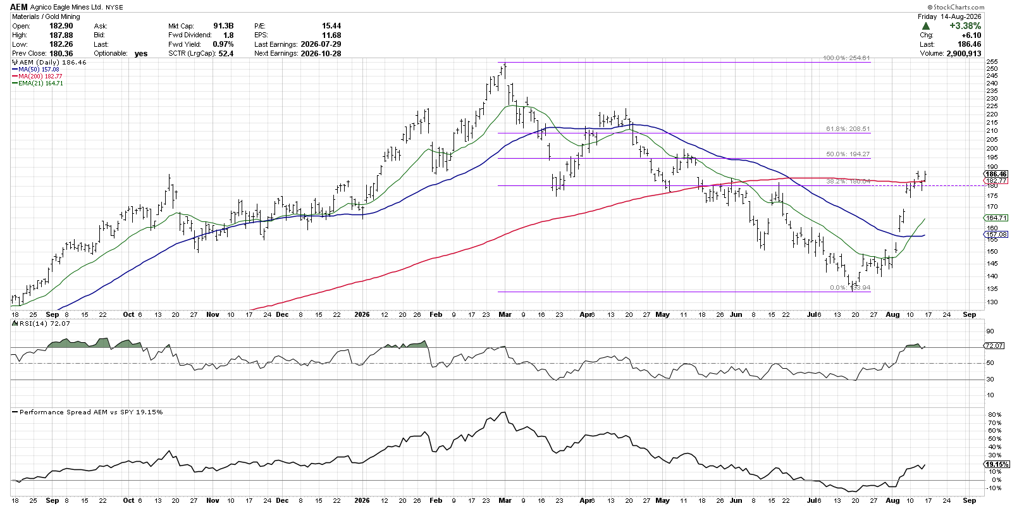Click the Open value 182.90
Viewport: 1012px width, 506px height.
(x=61, y=26)
